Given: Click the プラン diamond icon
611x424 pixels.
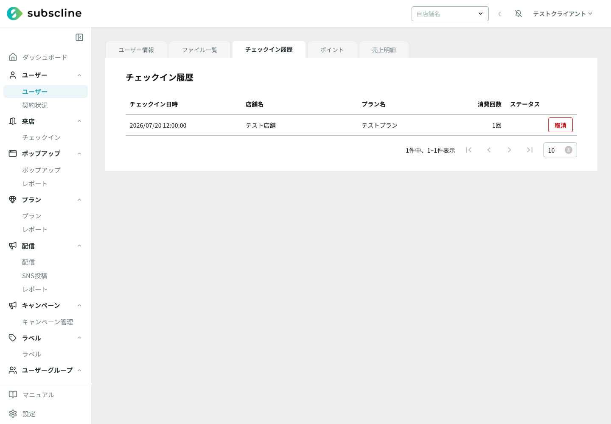Looking at the screenshot, I should click(x=13, y=200).
